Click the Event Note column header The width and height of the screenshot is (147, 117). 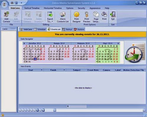click(x=93, y=70)
